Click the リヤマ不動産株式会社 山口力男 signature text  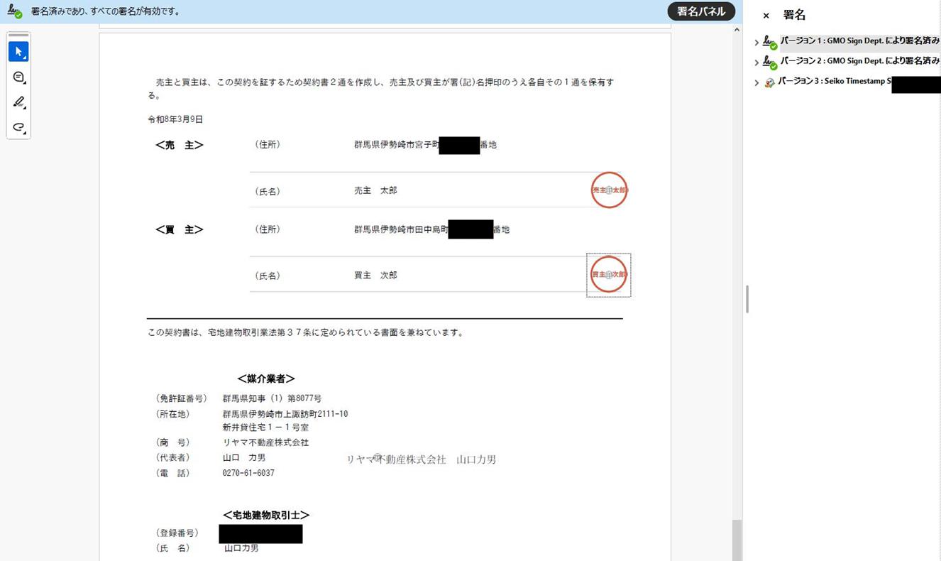(421, 459)
